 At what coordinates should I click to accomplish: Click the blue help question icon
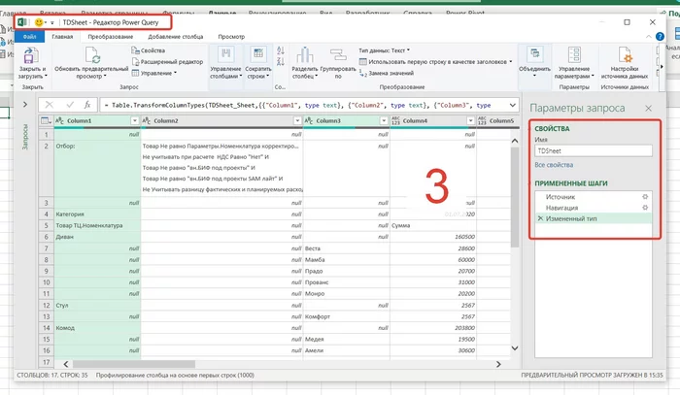(660, 37)
